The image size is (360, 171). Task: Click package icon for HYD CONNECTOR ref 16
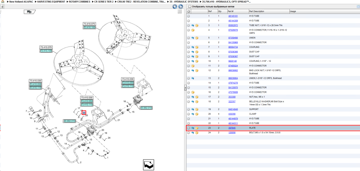point(193,92)
